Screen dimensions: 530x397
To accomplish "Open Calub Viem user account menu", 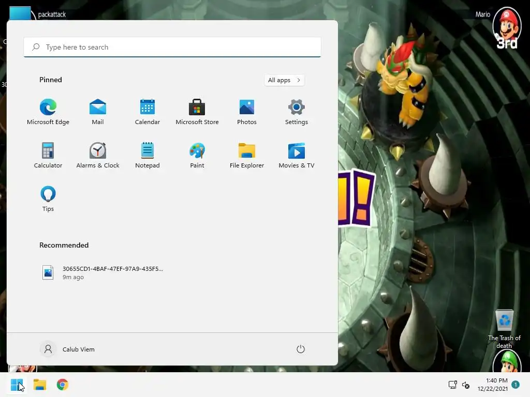I will pyautogui.click(x=68, y=349).
